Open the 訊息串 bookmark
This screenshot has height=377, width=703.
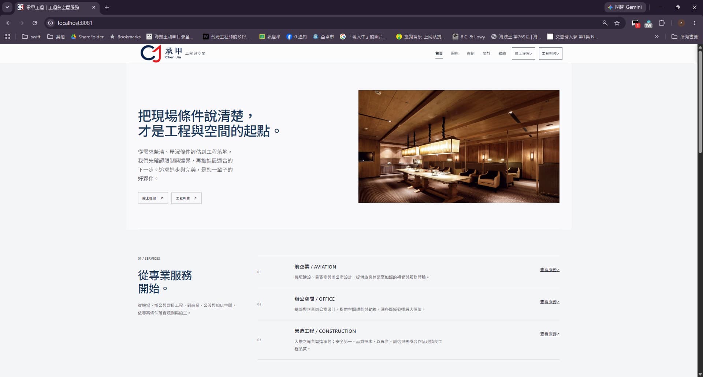pyautogui.click(x=270, y=37)
